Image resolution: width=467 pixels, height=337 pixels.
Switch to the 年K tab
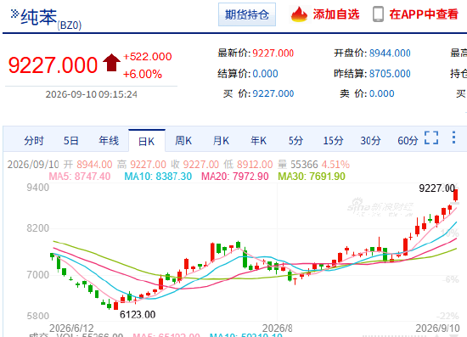[258, 141]
